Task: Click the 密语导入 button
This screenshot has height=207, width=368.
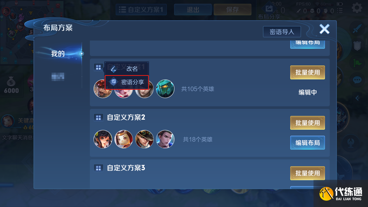Action: tap(282, 32)
